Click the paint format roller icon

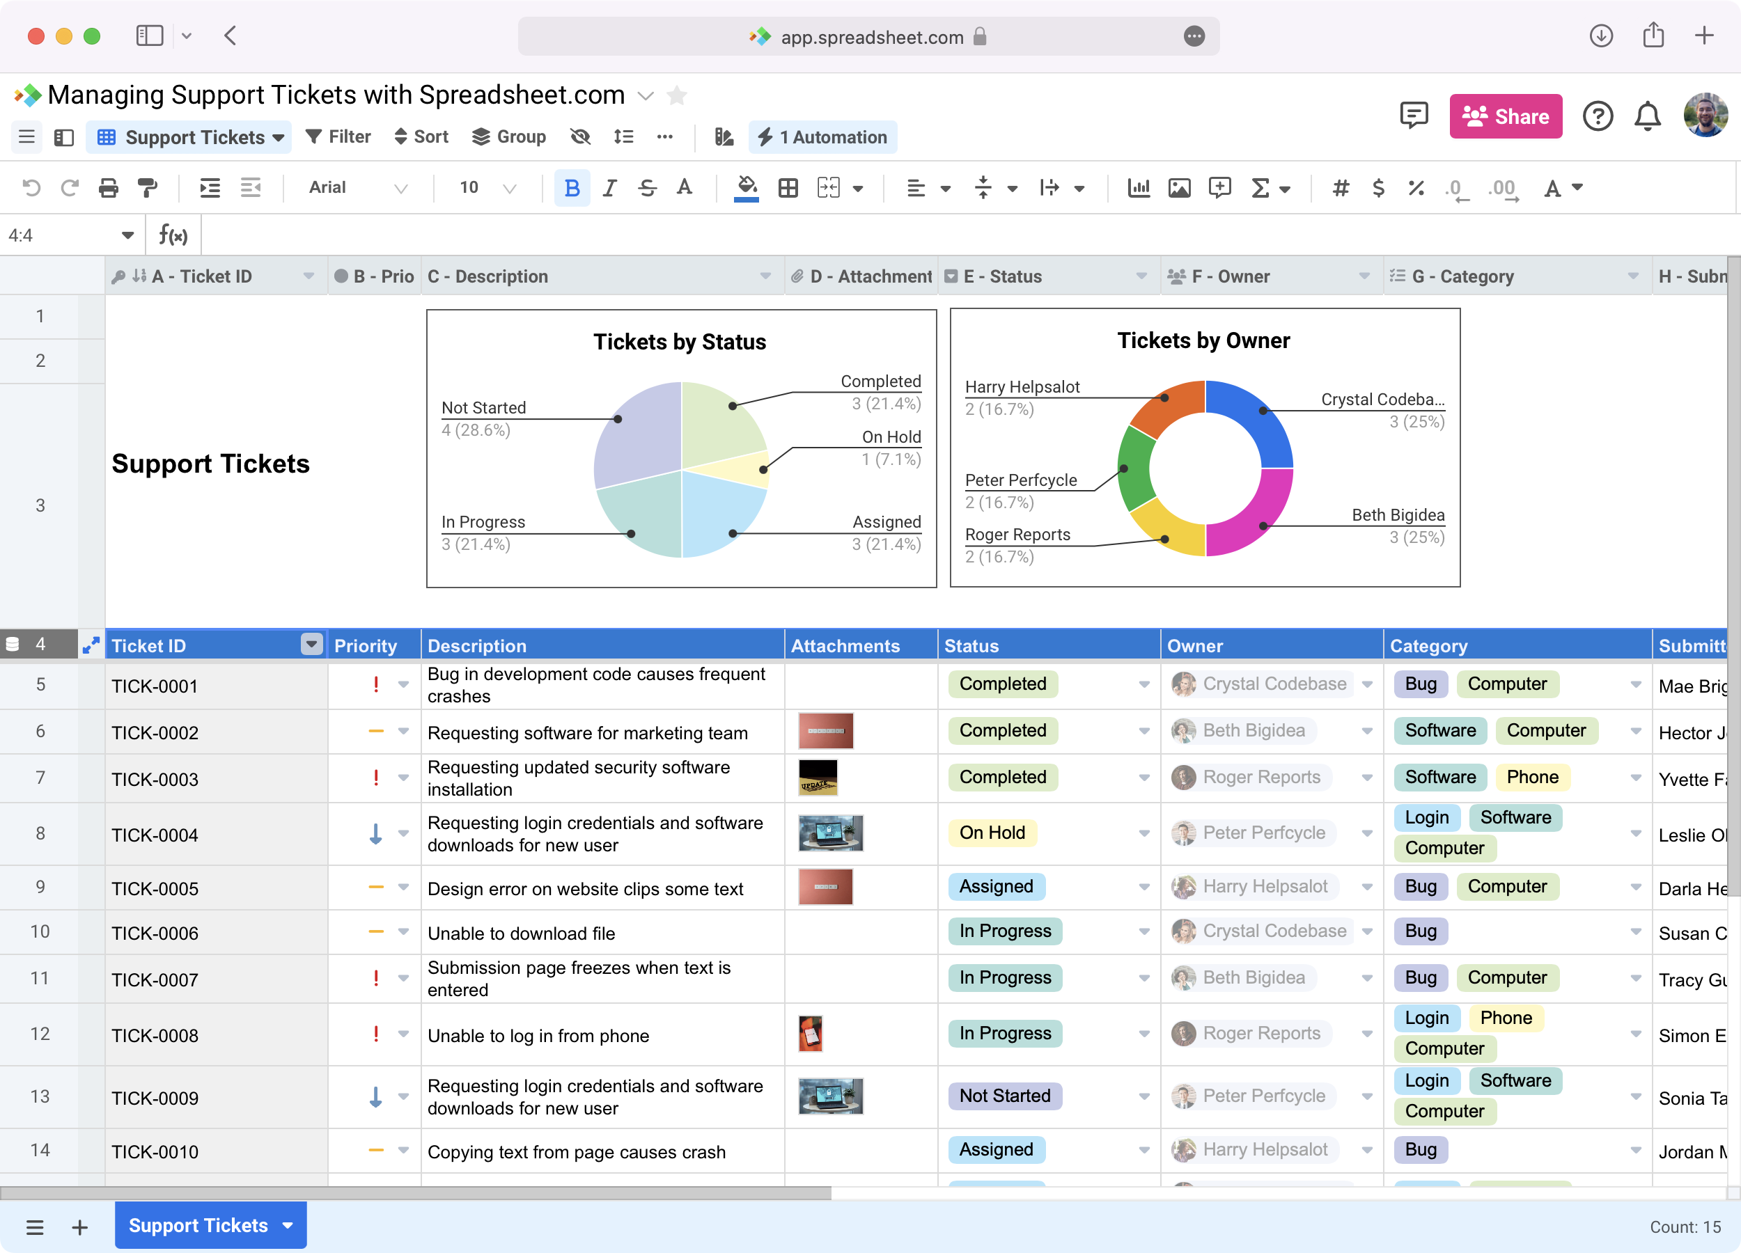(x=147, y=188)
